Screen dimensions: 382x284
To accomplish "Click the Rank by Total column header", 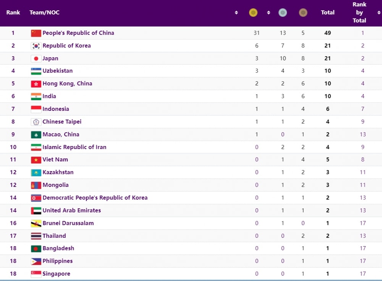I will point(359,13).
